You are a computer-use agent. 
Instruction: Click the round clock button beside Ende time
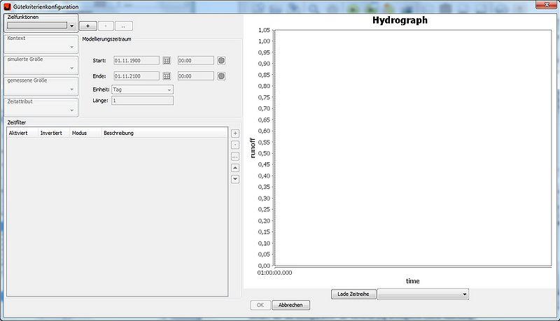tap(221, 76)
